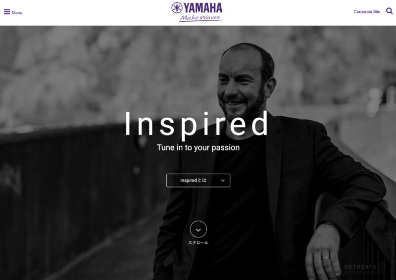Click the man's wristwatch in the photo
Viewport: 396px width, 280px height.
pyautogui.click(x=328, y=223)
